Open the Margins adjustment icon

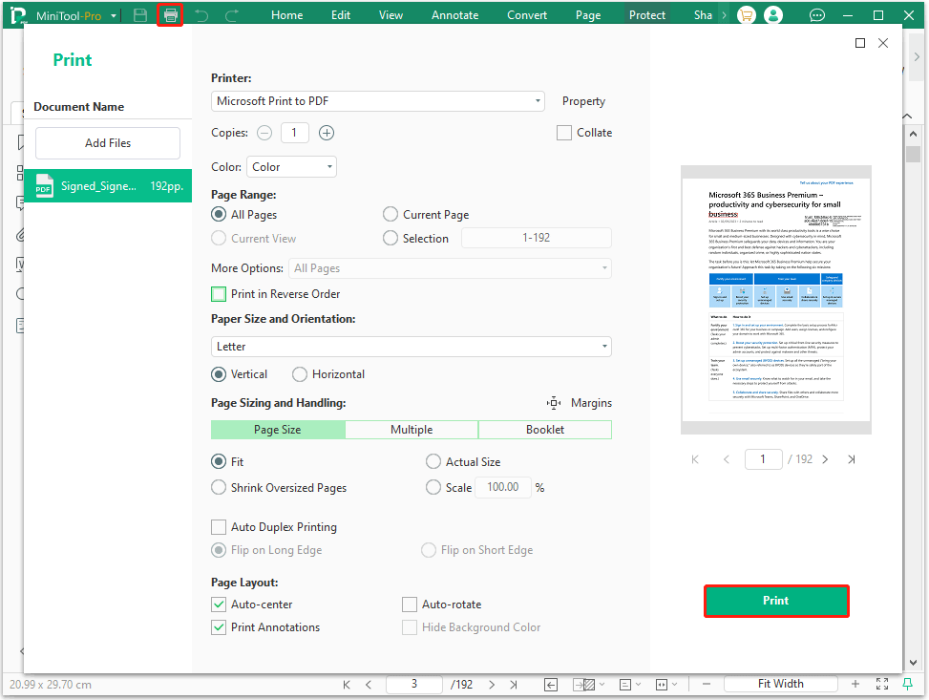coord(554,403)
